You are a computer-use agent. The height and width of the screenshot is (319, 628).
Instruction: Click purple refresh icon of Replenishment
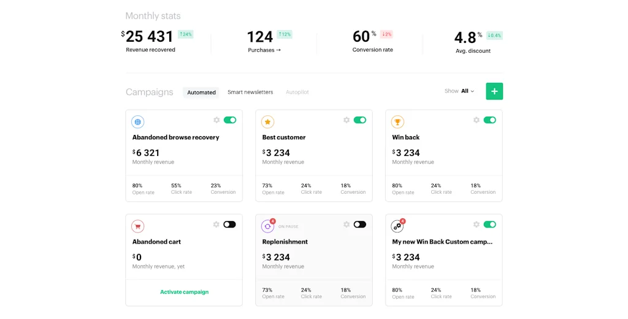pos(267,226)
